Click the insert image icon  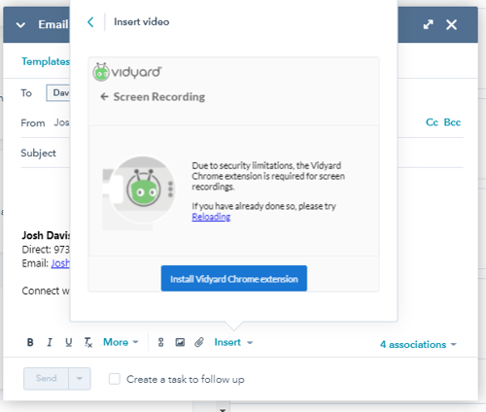pos(180,342)
